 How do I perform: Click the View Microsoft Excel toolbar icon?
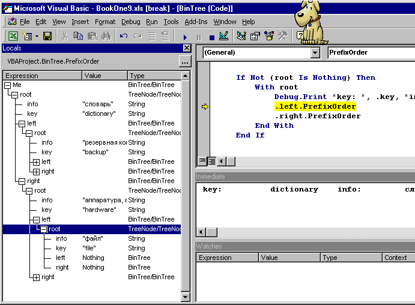pyautogui.click(x=13, y=36)
